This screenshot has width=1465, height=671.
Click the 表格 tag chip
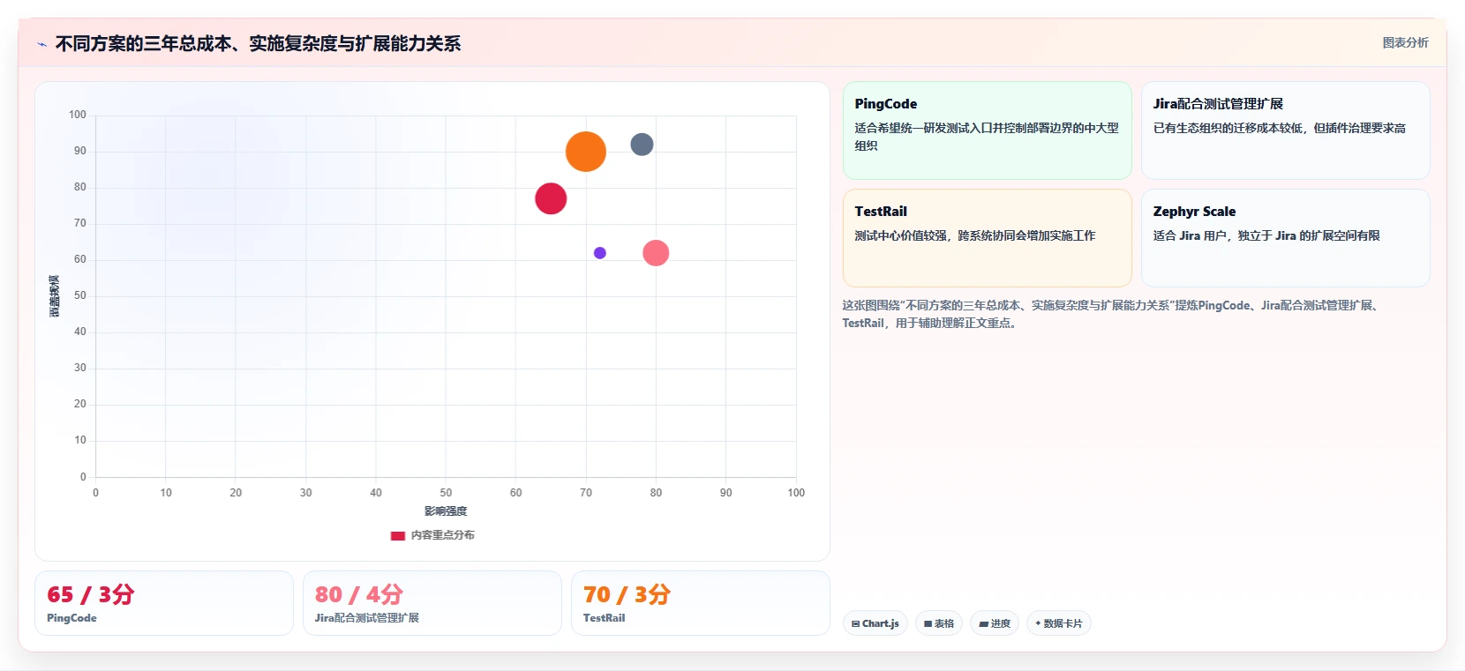tap(939, 623)
